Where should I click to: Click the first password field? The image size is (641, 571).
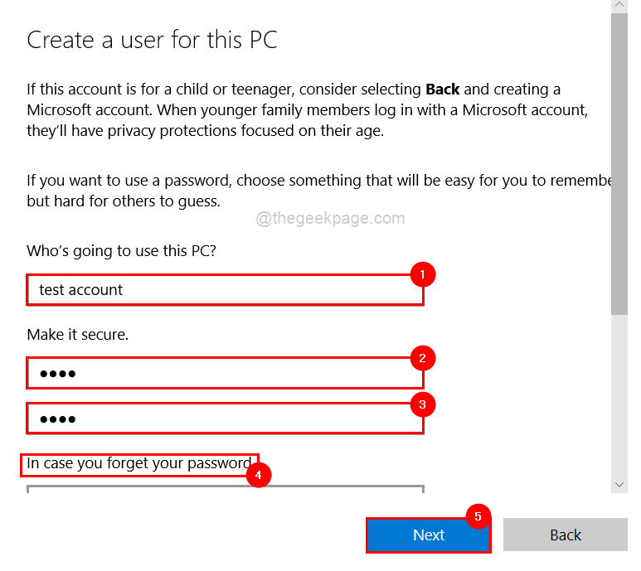point(224,374)
